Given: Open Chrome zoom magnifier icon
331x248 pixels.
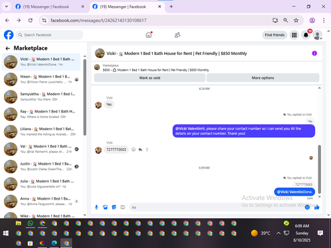Looking at the screenshot, I should pos(285,21).
